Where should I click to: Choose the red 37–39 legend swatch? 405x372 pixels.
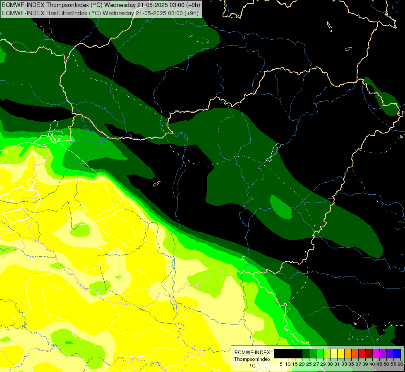362,353
